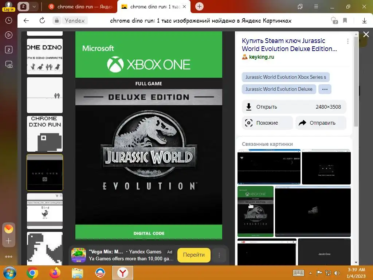Click the yellow 'Перейти' ad button
The width and height of the screenshot is (373, 280).
click(194, 255)
